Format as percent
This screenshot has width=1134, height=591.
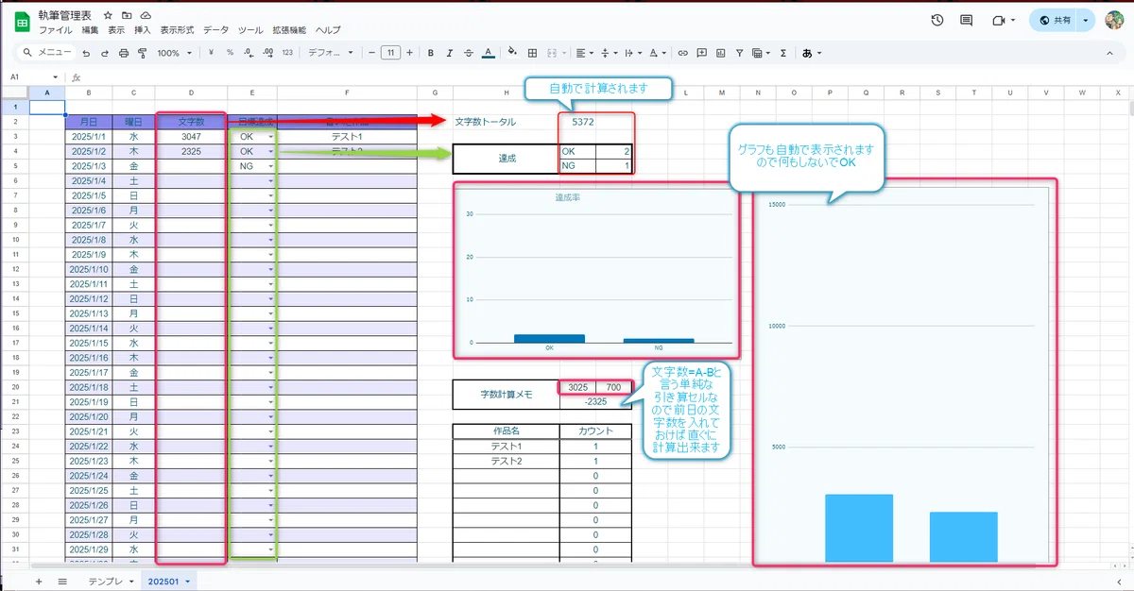tap(230, 53)
